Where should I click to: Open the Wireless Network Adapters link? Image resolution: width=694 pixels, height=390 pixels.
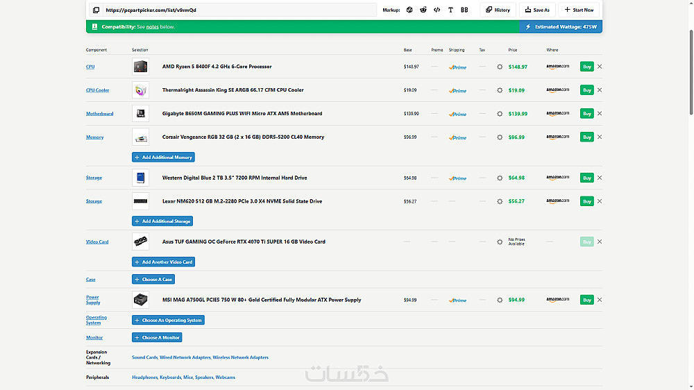240,357
